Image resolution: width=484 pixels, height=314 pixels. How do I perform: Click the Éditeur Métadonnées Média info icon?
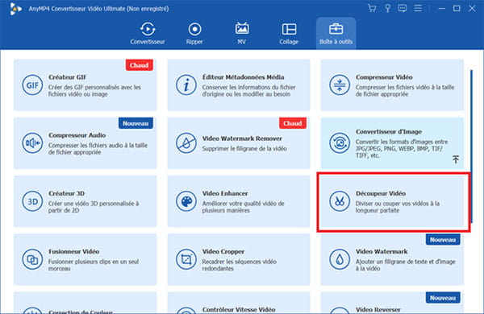[x=186, y=85]
